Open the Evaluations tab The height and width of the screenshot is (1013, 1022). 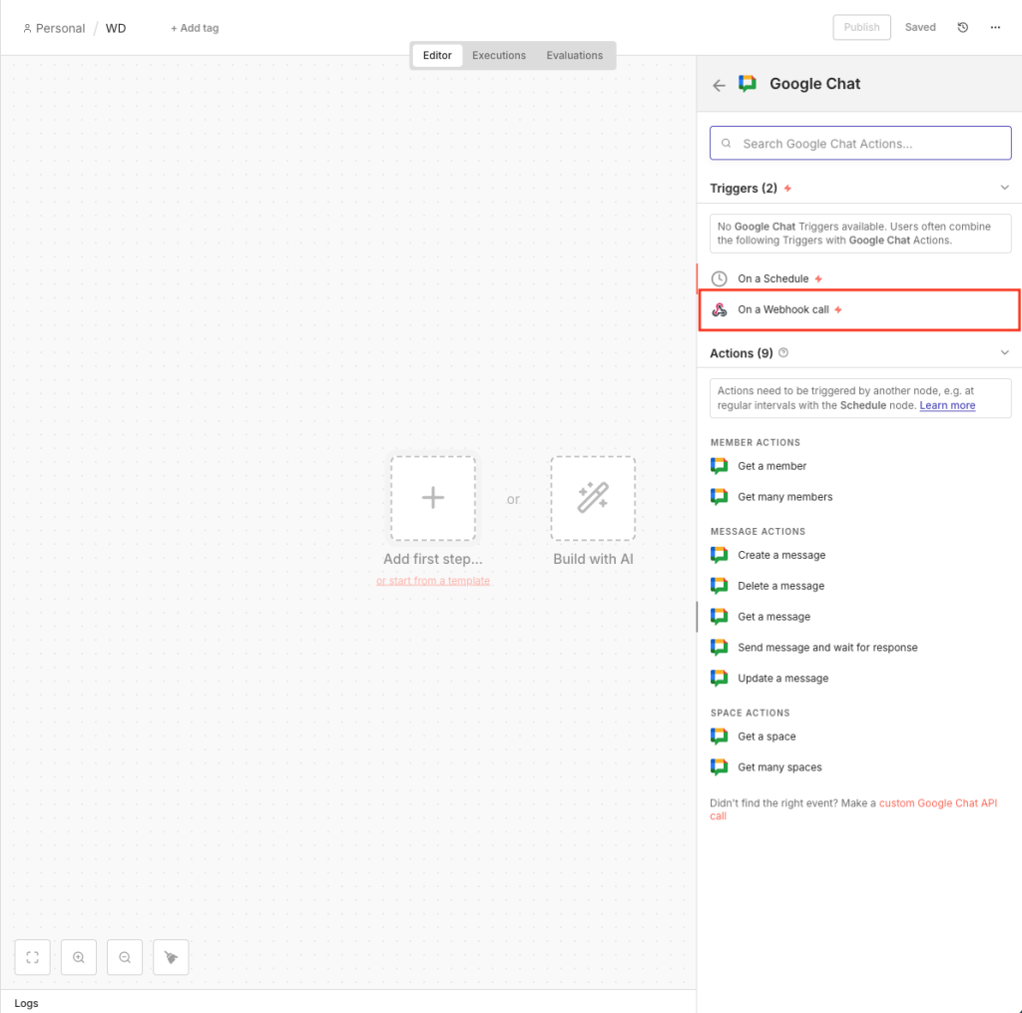(574, 56)
